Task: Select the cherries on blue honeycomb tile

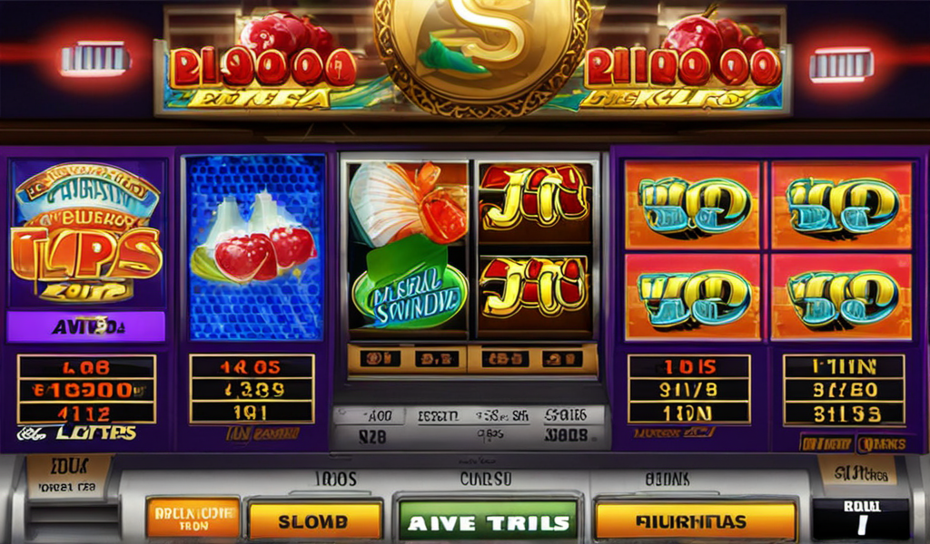Action: pos(255,248)
